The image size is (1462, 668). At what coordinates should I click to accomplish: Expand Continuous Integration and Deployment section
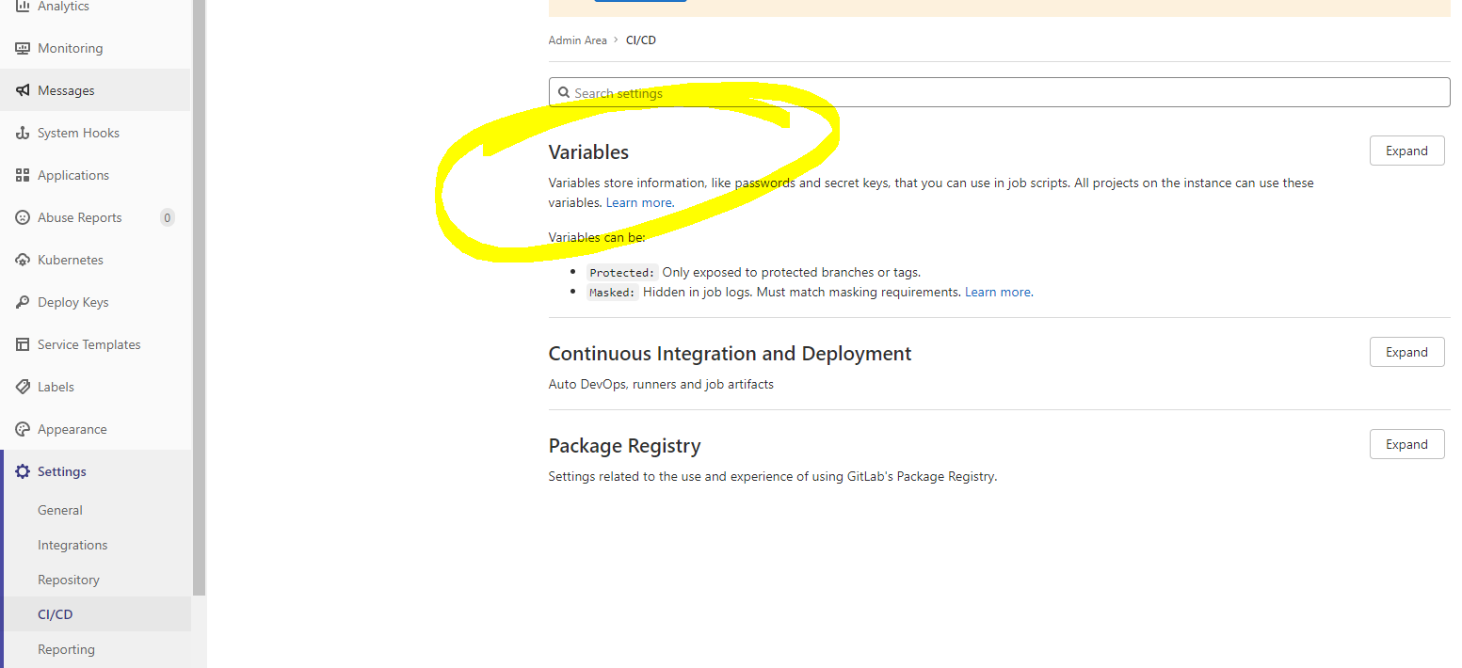[x=1406, y=352]
